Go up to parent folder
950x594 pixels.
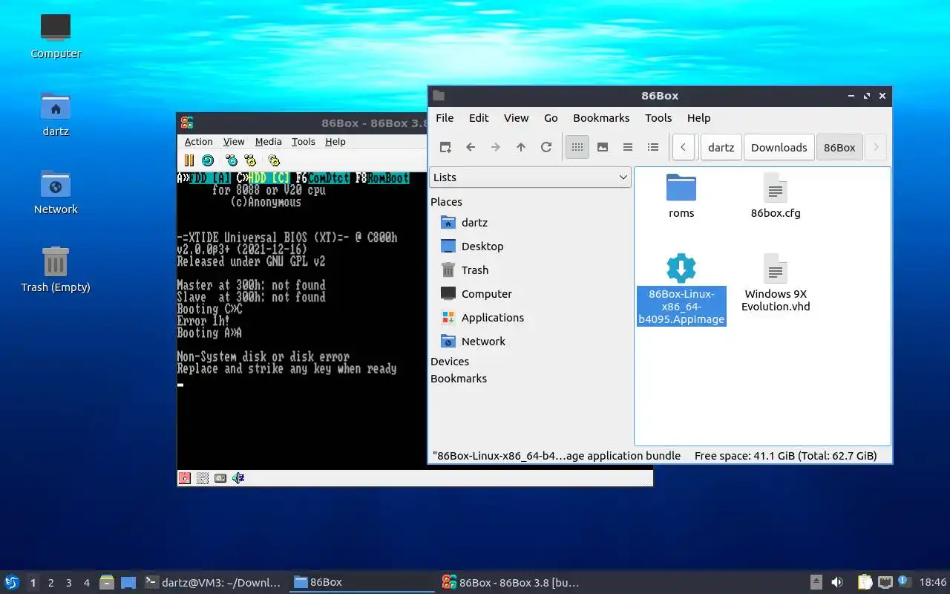[x=521, y=147]
